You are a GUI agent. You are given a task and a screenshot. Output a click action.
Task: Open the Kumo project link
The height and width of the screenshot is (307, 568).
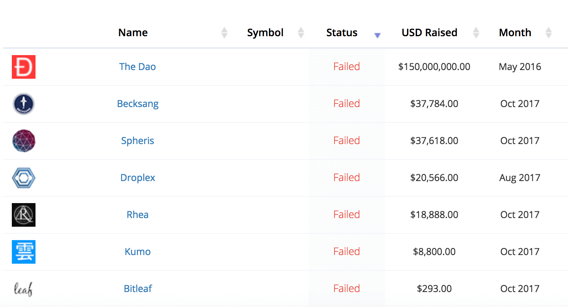pos(138,252)
